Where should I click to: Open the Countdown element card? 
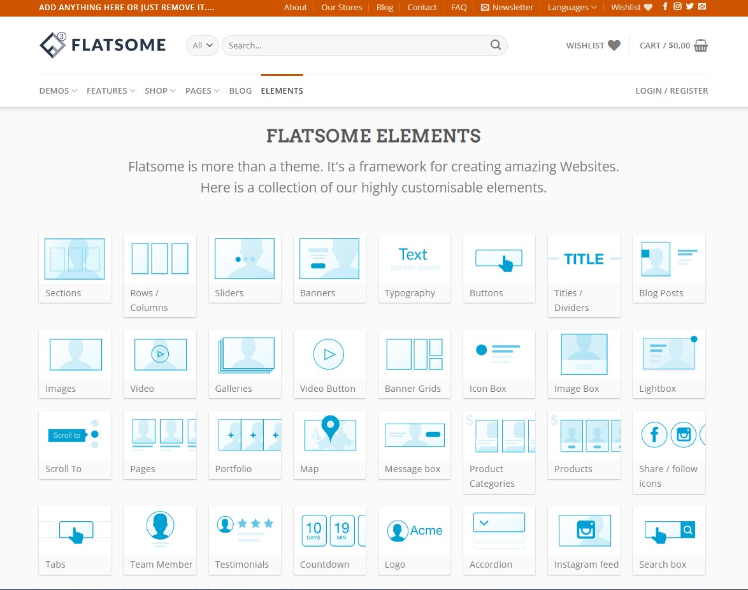click(329, 540)
